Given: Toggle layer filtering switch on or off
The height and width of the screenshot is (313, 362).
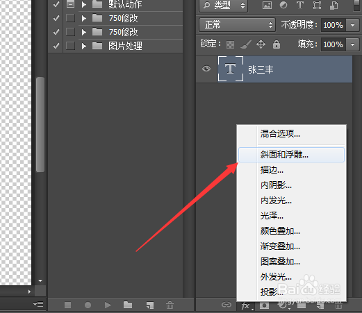Looking at the screenshot, I should 357,5.
